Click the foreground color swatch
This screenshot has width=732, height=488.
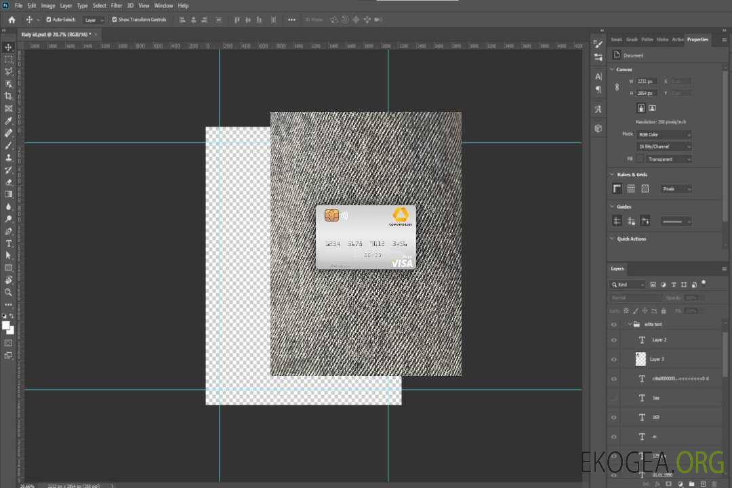point(6,326)
